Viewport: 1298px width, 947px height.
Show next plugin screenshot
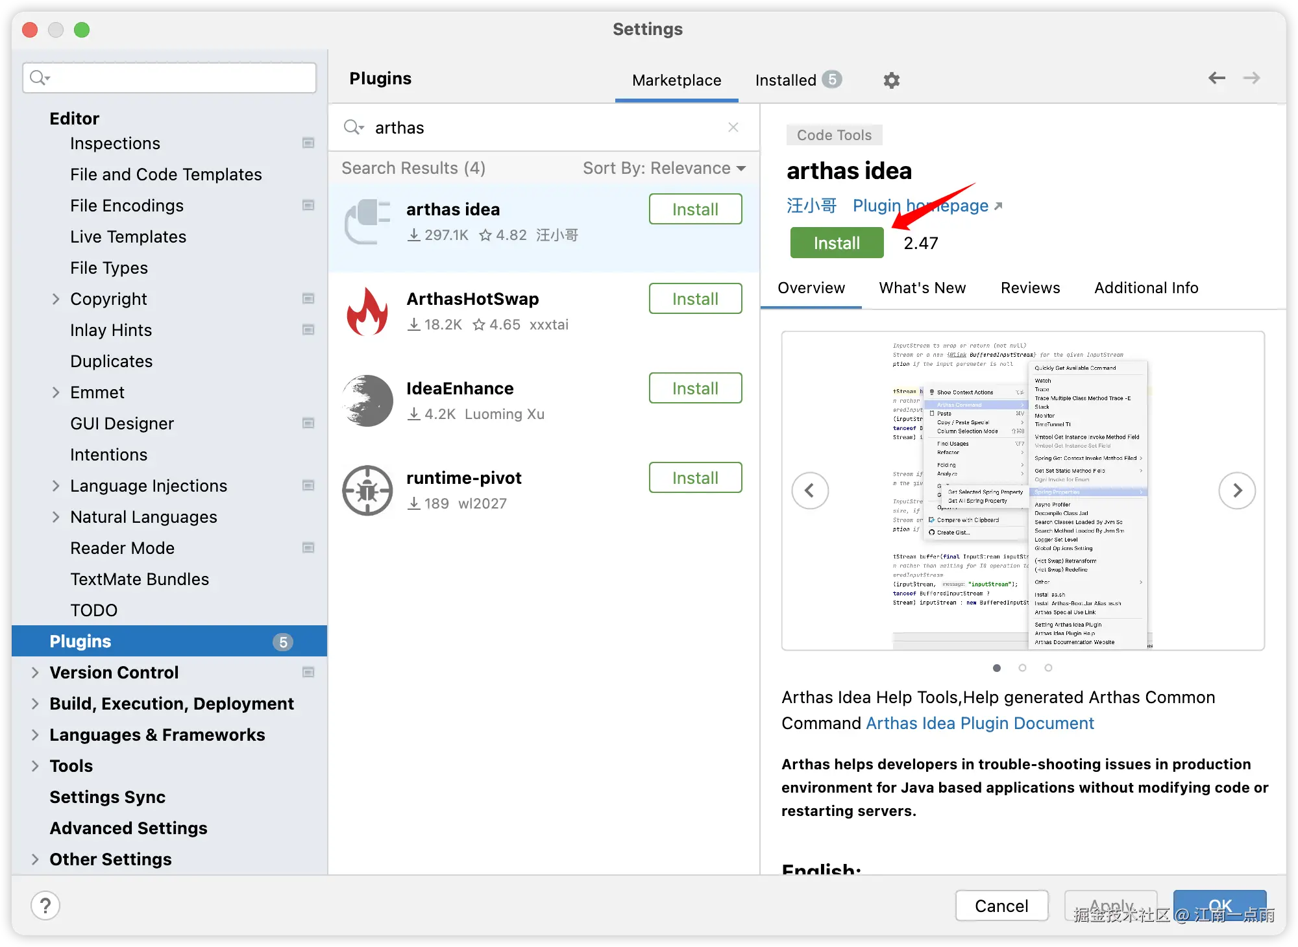tap(1237, 491)
